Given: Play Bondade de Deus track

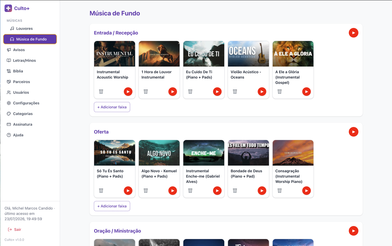Looking at the screenshot, I should point(262,191).
